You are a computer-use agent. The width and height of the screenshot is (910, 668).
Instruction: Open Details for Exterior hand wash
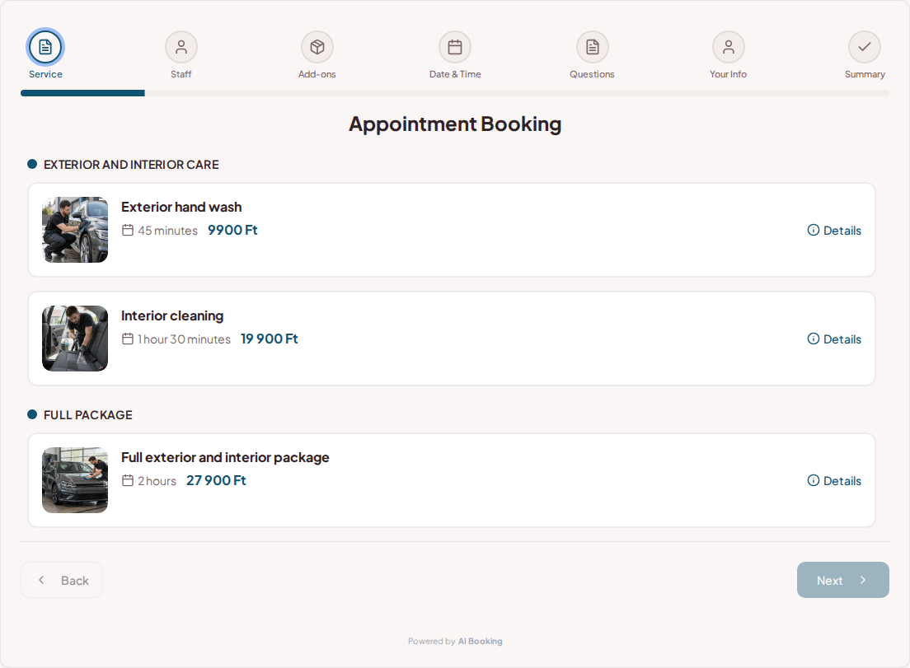click(x=834, y=230)
